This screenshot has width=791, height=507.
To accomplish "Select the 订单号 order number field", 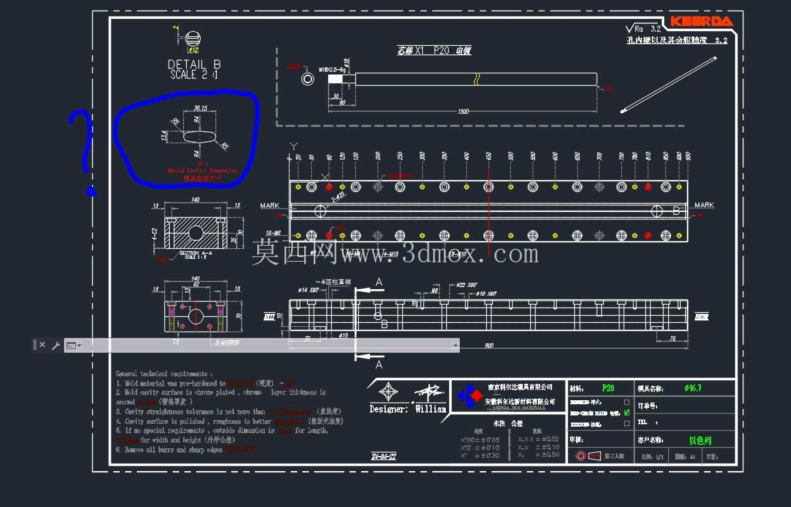I will click(x=647, y=405).
